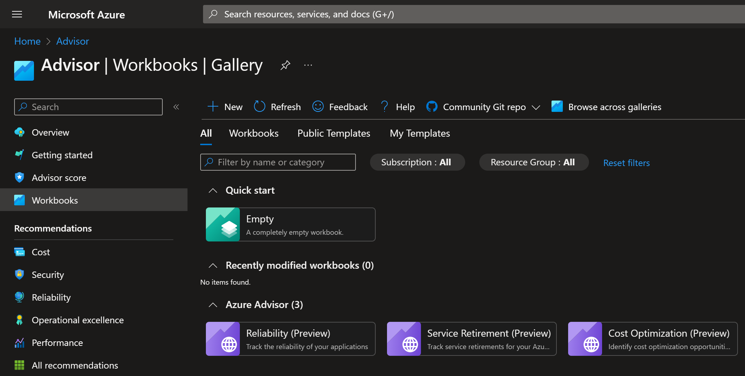Open the Subscription filter pill
The image size is (745, 376).
tap(417, 162)
